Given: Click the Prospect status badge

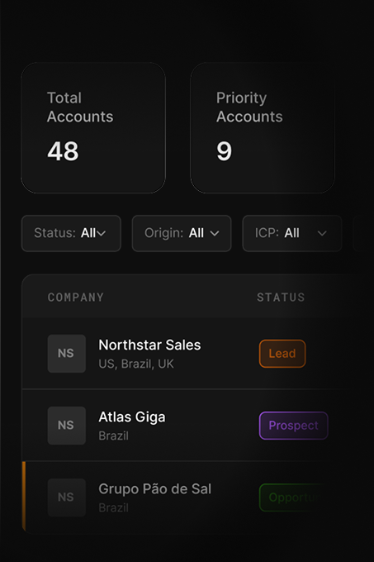Looking at the screenshot, I should tap(293, 426).
